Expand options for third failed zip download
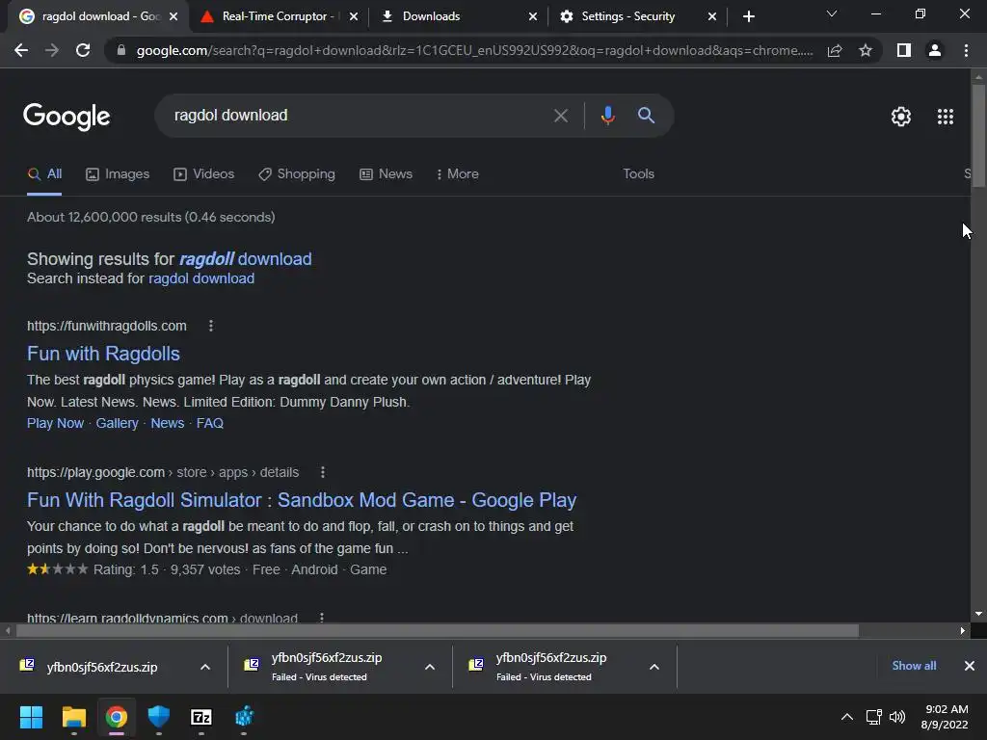Image resolution: width=987 pixels, height=740 pixels. pyautogui.click(x=654, y=667)
